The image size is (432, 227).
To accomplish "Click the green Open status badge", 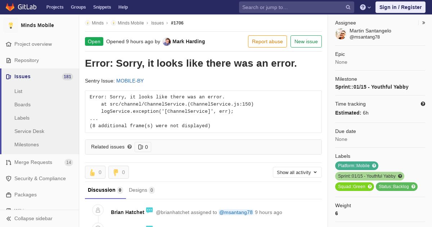I will click(x=94, y=41).
